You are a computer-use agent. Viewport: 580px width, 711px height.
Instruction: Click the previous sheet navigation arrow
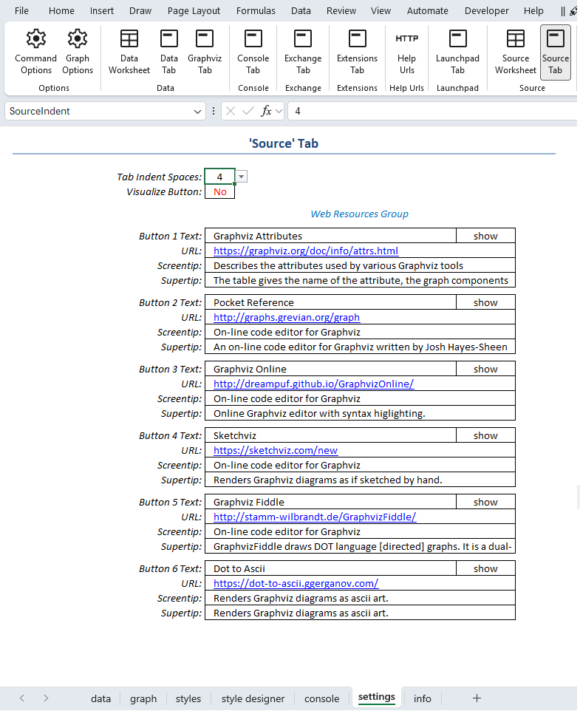coord(21,698)
